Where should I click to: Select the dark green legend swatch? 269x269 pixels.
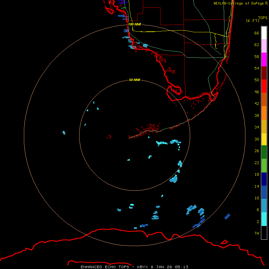pos(264,152)
